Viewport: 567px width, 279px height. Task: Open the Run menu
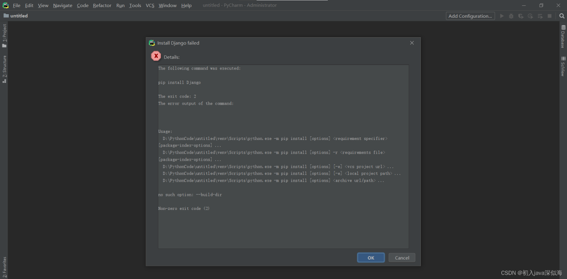point(120,5)
